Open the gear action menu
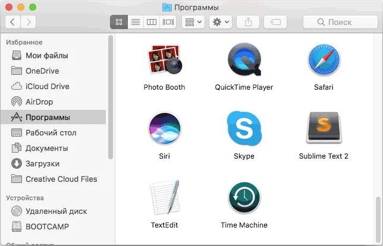Viewport: 383px width, 246px height. [x=221, y=22]
